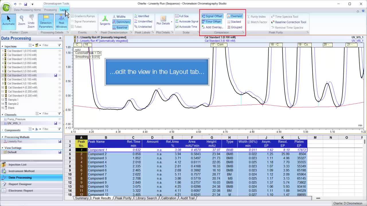
Task: Open the Report Designer category
Action: click(x=32, y=184)
